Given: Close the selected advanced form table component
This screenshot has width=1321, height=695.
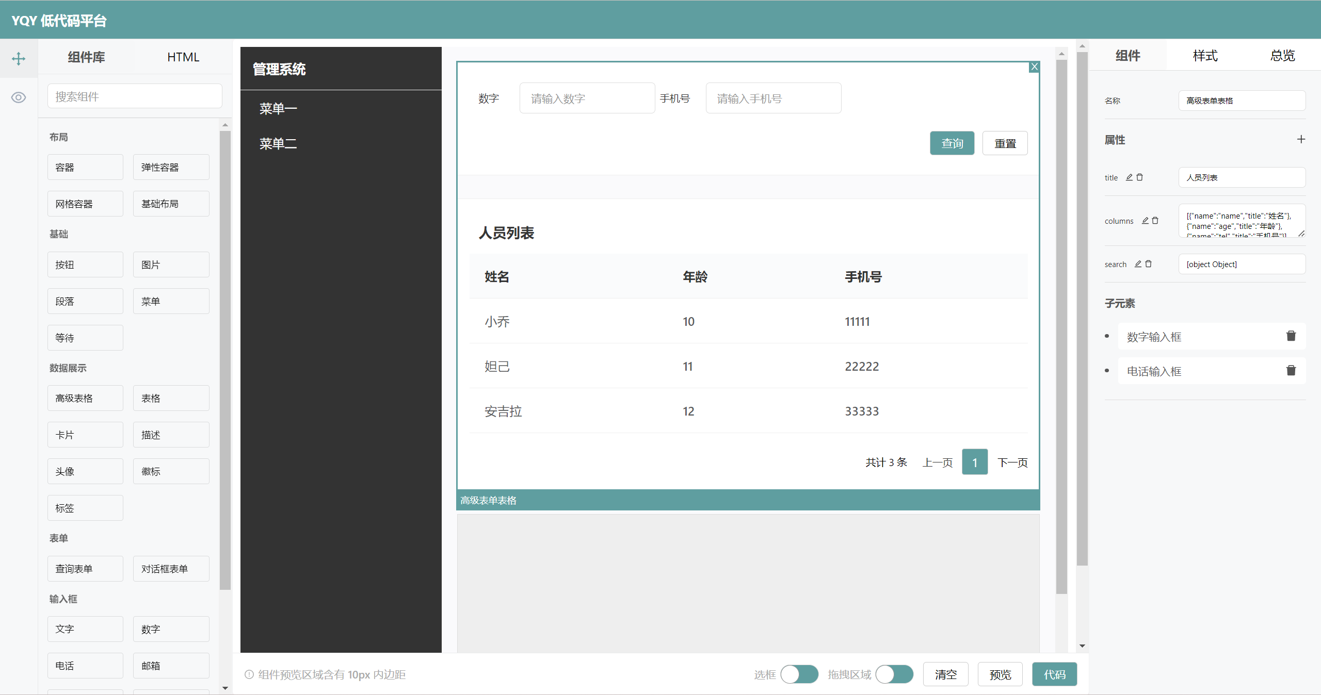Looking at the screenshot, I should click(x=1034, y=67).
